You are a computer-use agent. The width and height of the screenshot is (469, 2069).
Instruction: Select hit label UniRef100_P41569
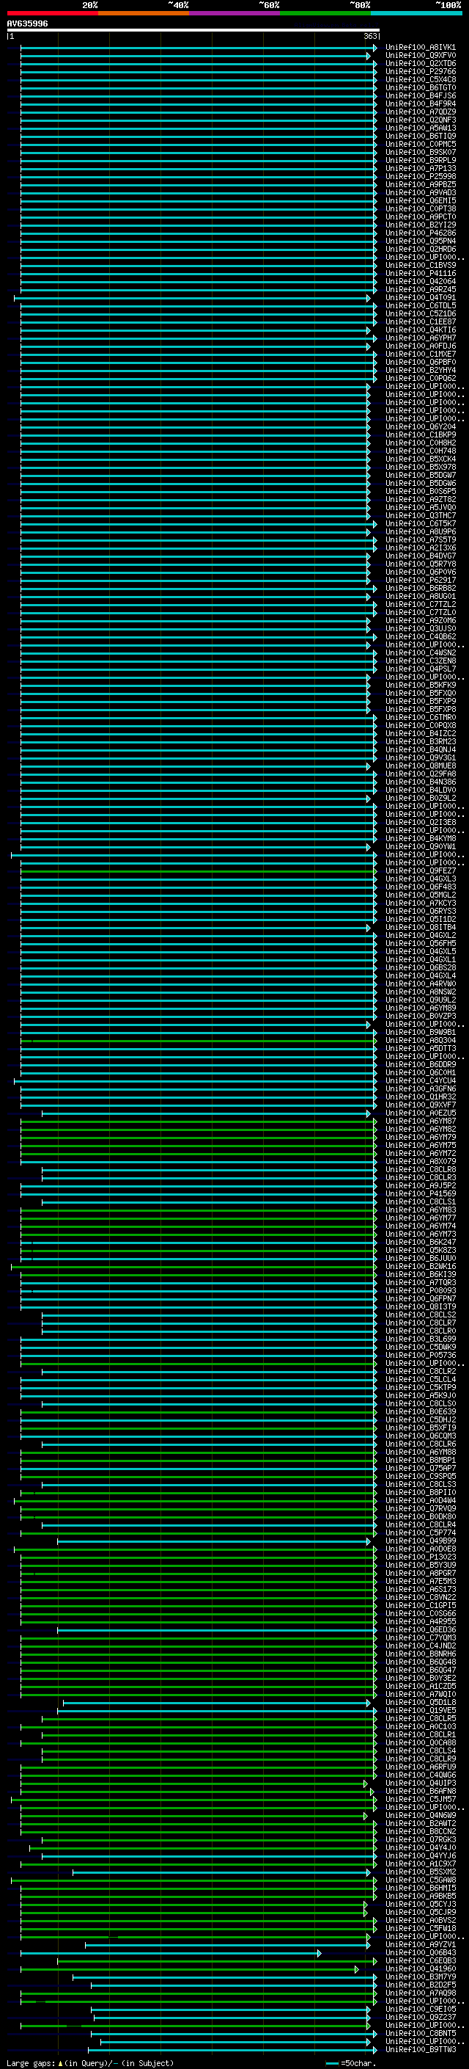click(420, 1193)
